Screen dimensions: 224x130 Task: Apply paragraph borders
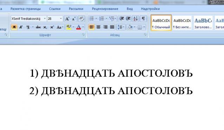point(140,27)
